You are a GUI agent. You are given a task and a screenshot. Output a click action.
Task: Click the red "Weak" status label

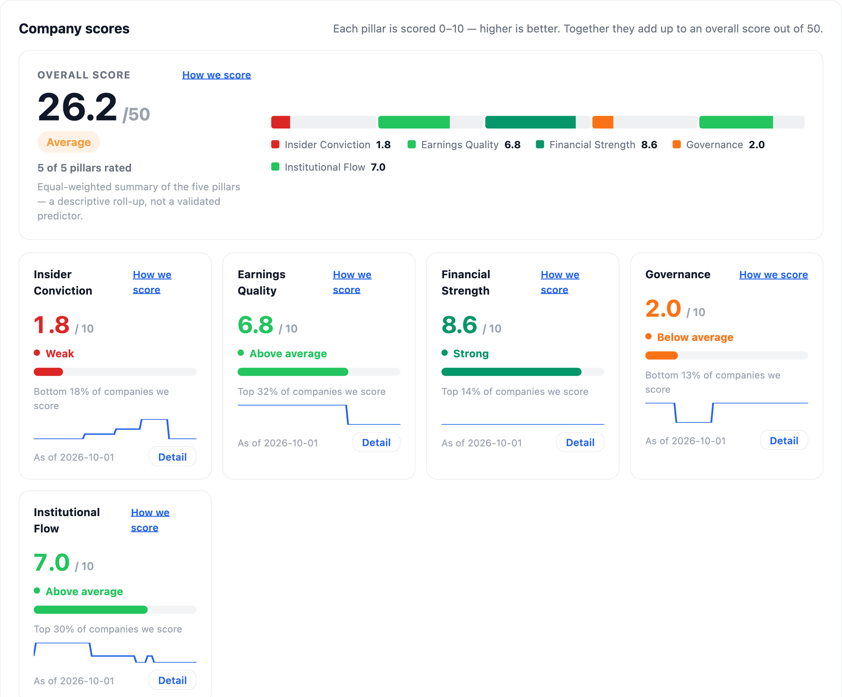coord(60,354)
